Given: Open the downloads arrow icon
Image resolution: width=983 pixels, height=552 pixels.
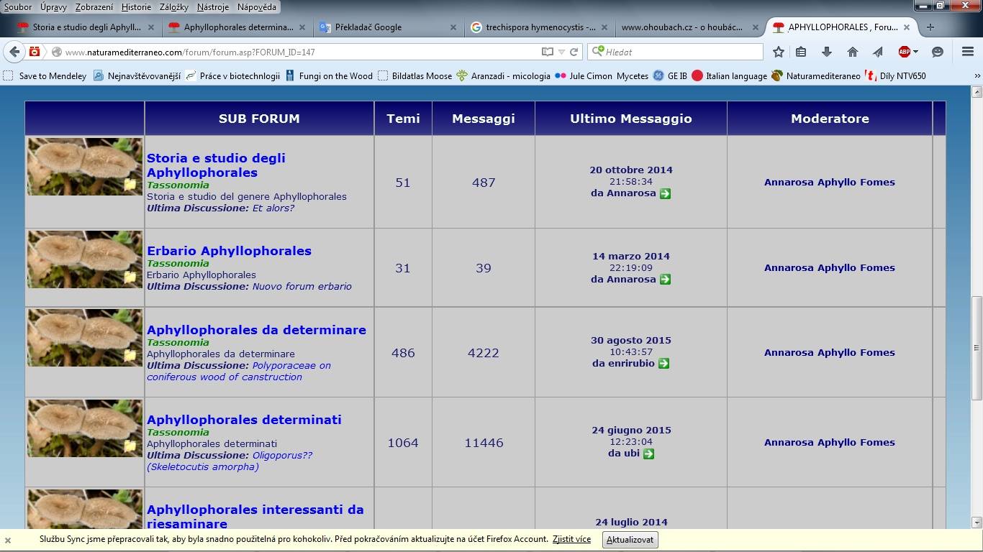Looking at the screenshot, I should [826, 52].
